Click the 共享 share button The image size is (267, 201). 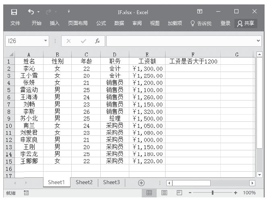tap(246, 23)
